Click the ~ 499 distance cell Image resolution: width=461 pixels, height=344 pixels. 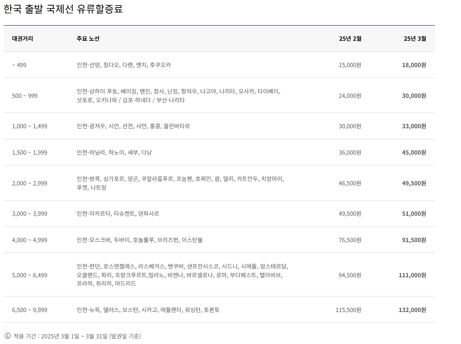(x=19, y=65)
